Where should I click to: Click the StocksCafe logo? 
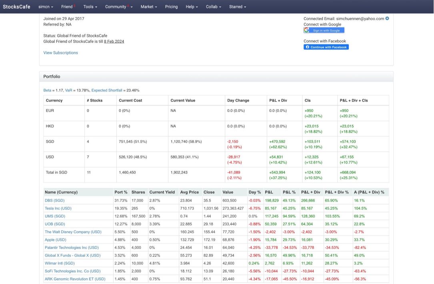coord(17,7)
